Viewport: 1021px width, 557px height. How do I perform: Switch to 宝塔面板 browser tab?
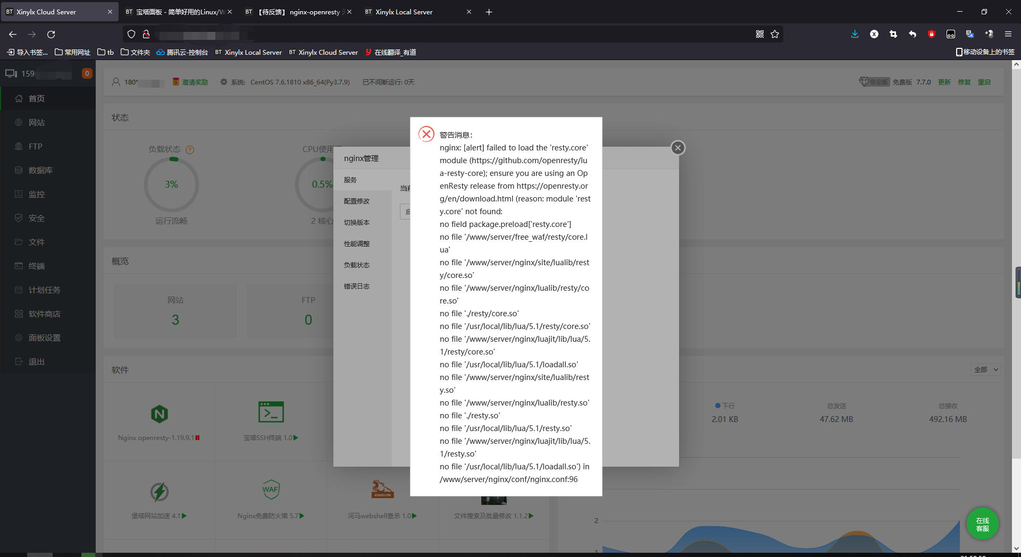click(179, 12)
